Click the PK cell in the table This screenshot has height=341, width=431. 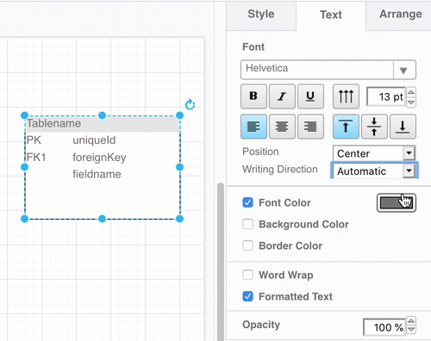coord(34,140)
